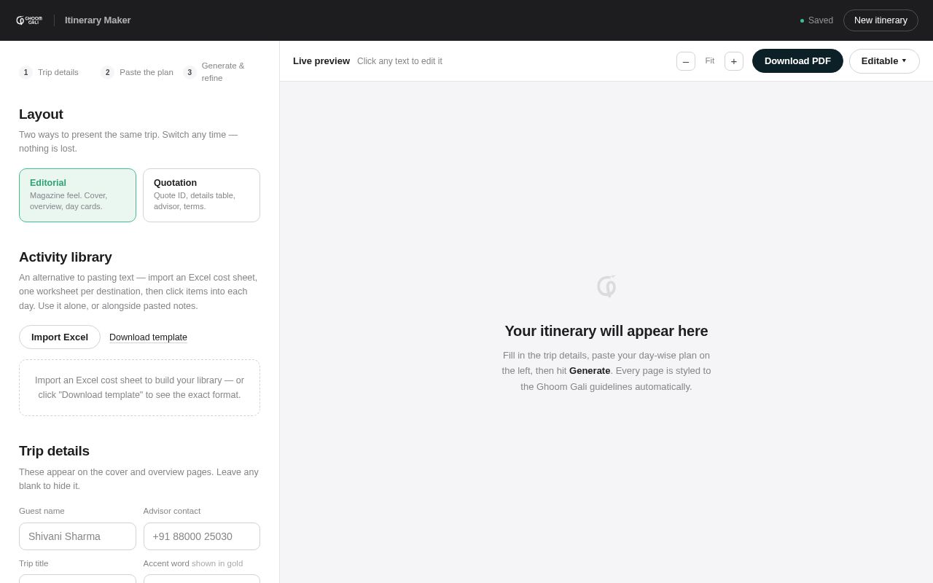Click the Download PDF button
933x583 pixels.
point(797,61)
